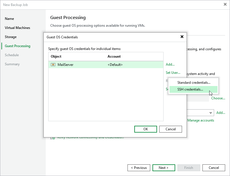Open the Choose link for guest interaction proxy
230x176 pixels.
[218, 98]
